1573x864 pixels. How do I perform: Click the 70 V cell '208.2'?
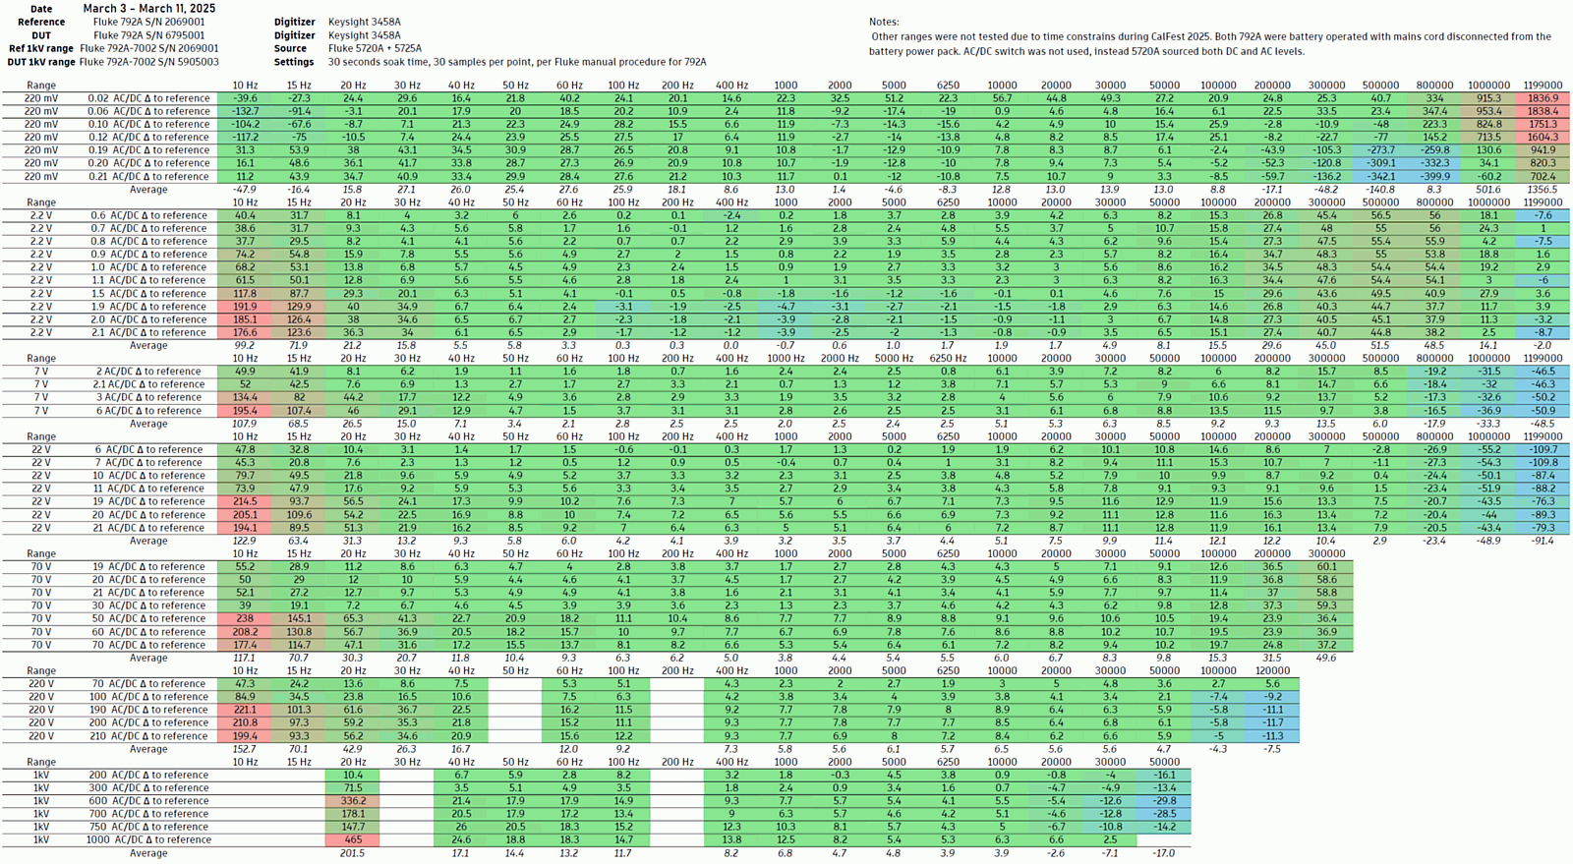[245, 631]
